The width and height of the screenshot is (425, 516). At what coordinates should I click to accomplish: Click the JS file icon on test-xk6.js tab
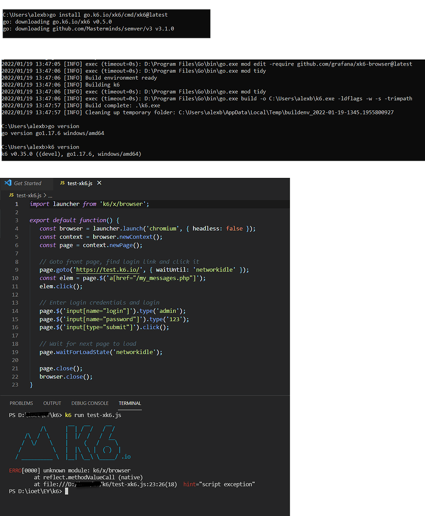point(62,183)
